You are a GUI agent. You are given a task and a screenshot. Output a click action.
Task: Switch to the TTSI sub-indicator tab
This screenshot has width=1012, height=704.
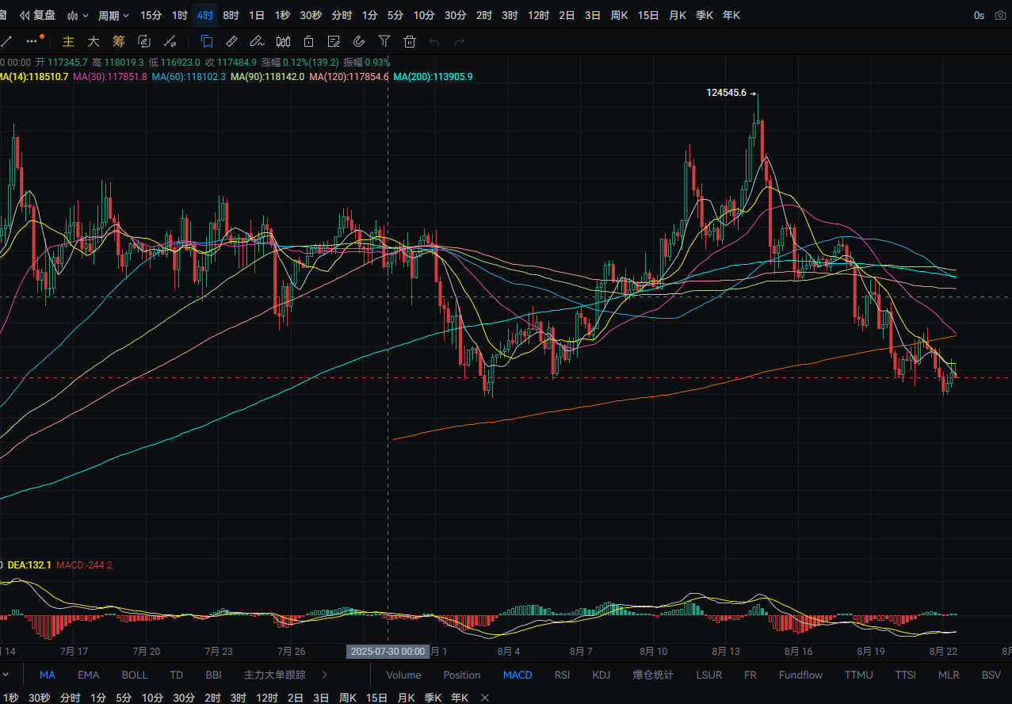tap(906, 675)
